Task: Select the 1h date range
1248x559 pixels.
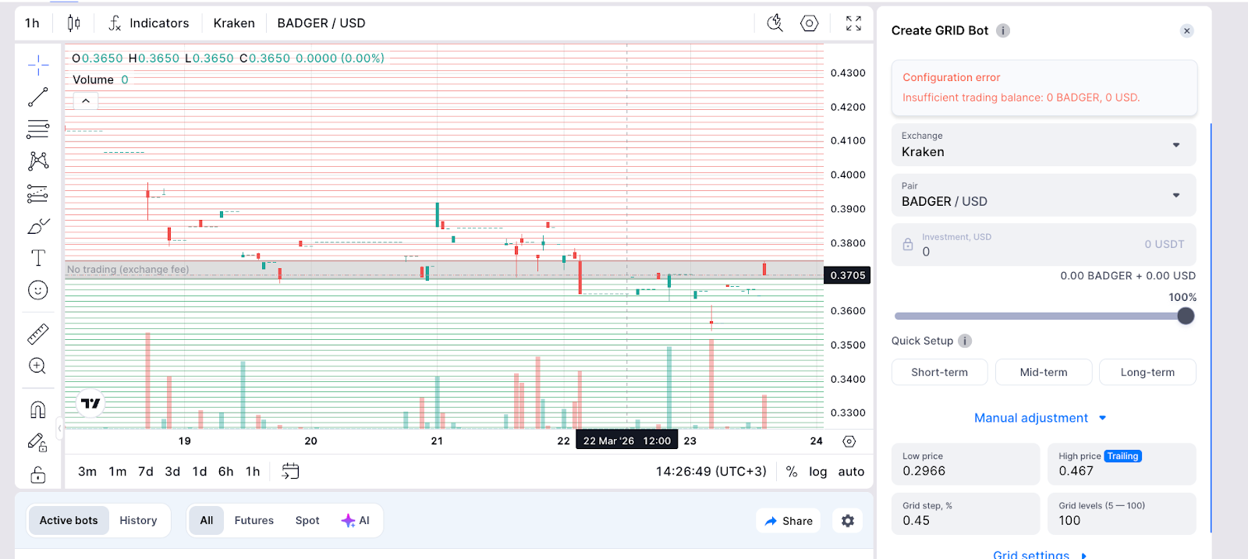Action: pos(253,472)
